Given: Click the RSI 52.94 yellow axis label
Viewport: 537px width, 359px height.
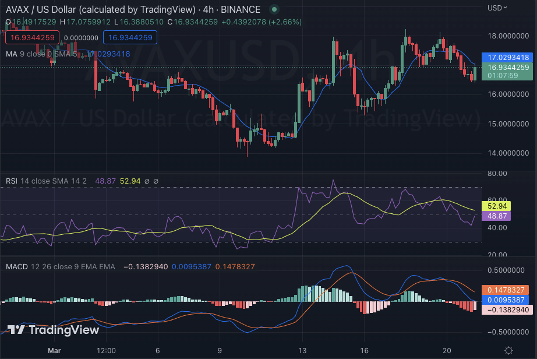Looking at the screenshot, I should click(x=496, y=206).
